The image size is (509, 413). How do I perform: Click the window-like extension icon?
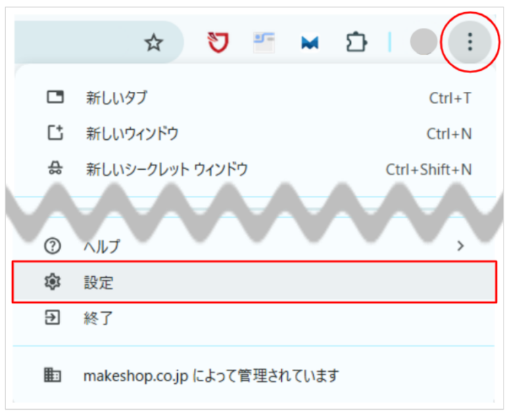264,42
